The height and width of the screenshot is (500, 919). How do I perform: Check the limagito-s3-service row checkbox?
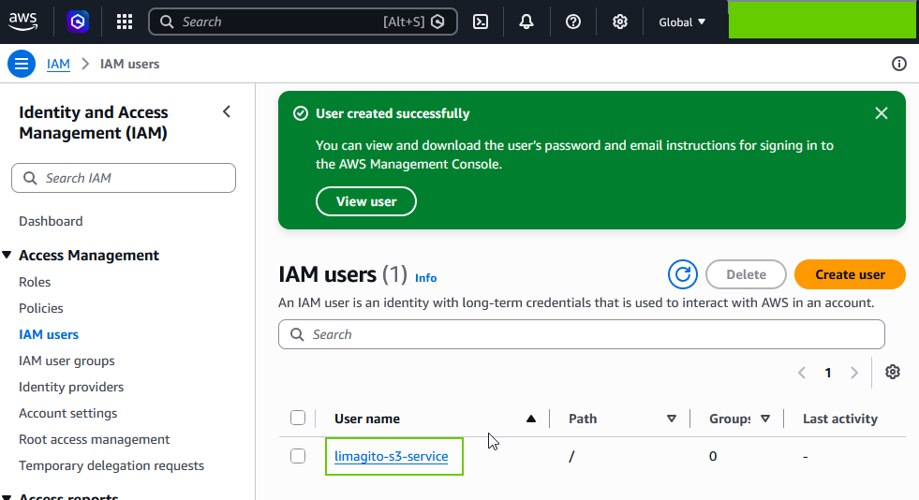[x=298, y=456]
